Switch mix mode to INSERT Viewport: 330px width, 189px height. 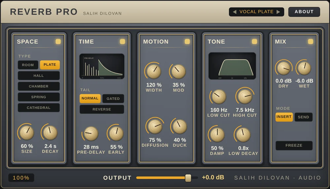pos(284,117)
